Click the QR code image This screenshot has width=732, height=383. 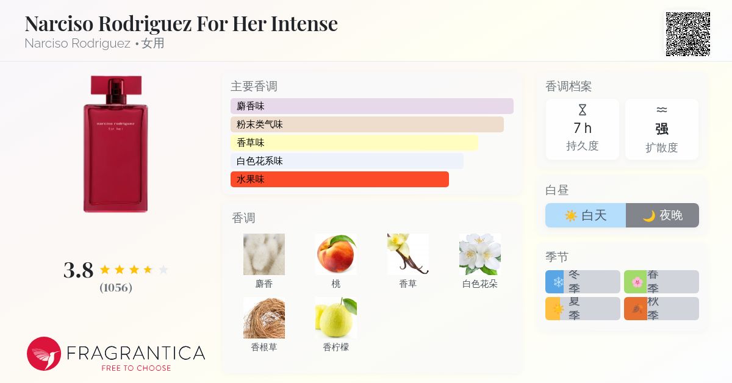tap(687, 34)
